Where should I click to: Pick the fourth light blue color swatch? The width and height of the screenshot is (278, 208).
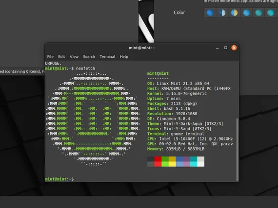246,13
